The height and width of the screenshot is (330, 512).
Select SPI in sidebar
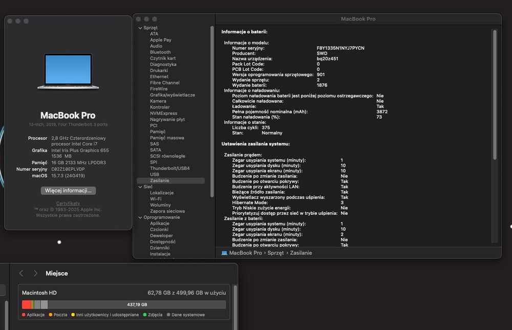pyautogui.click(x=153, y=162)
